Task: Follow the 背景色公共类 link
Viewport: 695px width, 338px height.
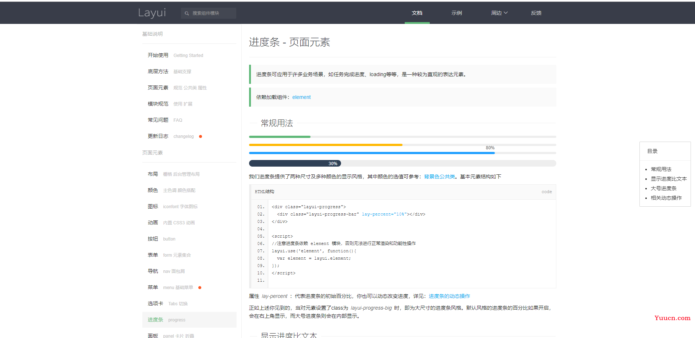Action: point(439,177)
